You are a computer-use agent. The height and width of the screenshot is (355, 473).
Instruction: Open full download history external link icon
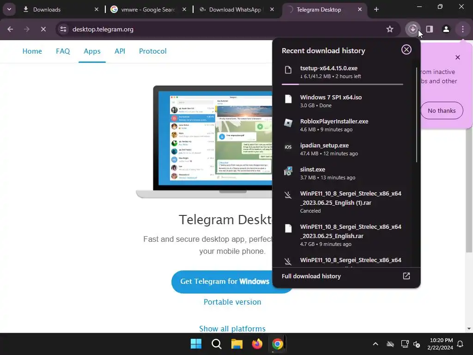406,276
